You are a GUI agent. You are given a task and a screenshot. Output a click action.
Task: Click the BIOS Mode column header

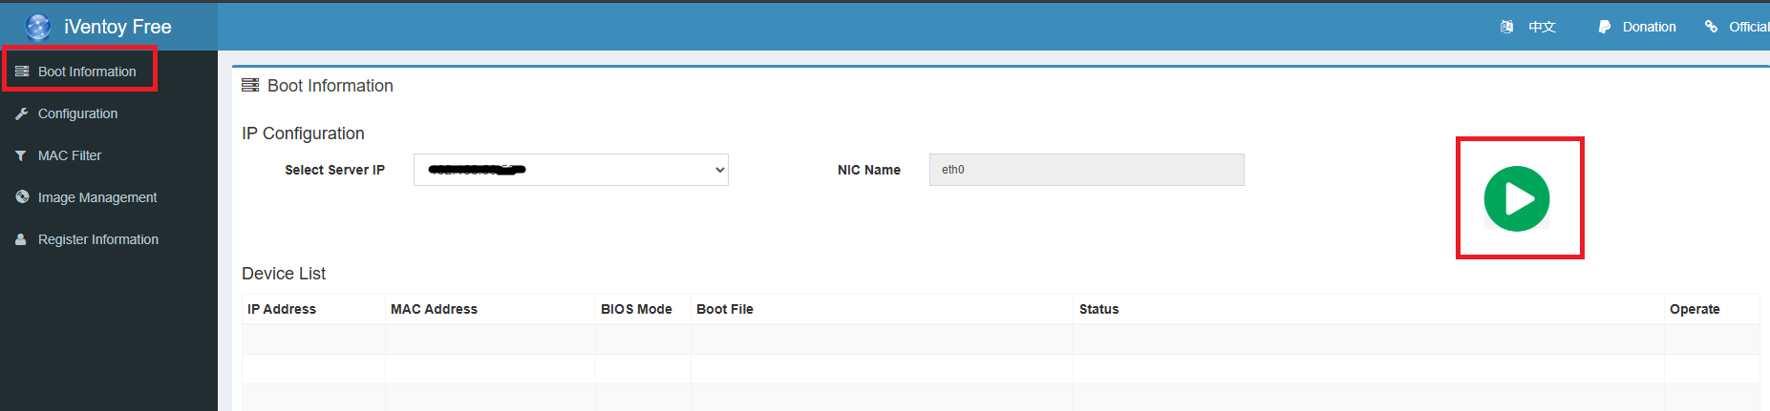[636, 309]
